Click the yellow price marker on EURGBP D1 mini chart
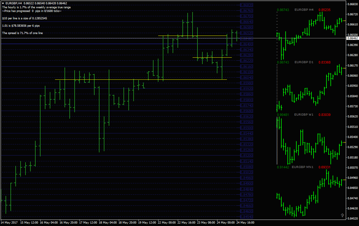 [344, 68]
